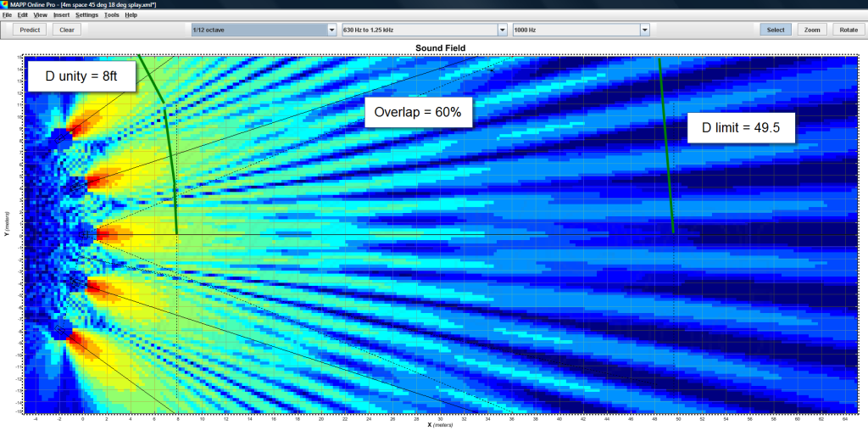Click the 'D unity = 8ft' annotation
Image resolution: width=868 pixels, height=436 pixels.
(x=81, y=76)
